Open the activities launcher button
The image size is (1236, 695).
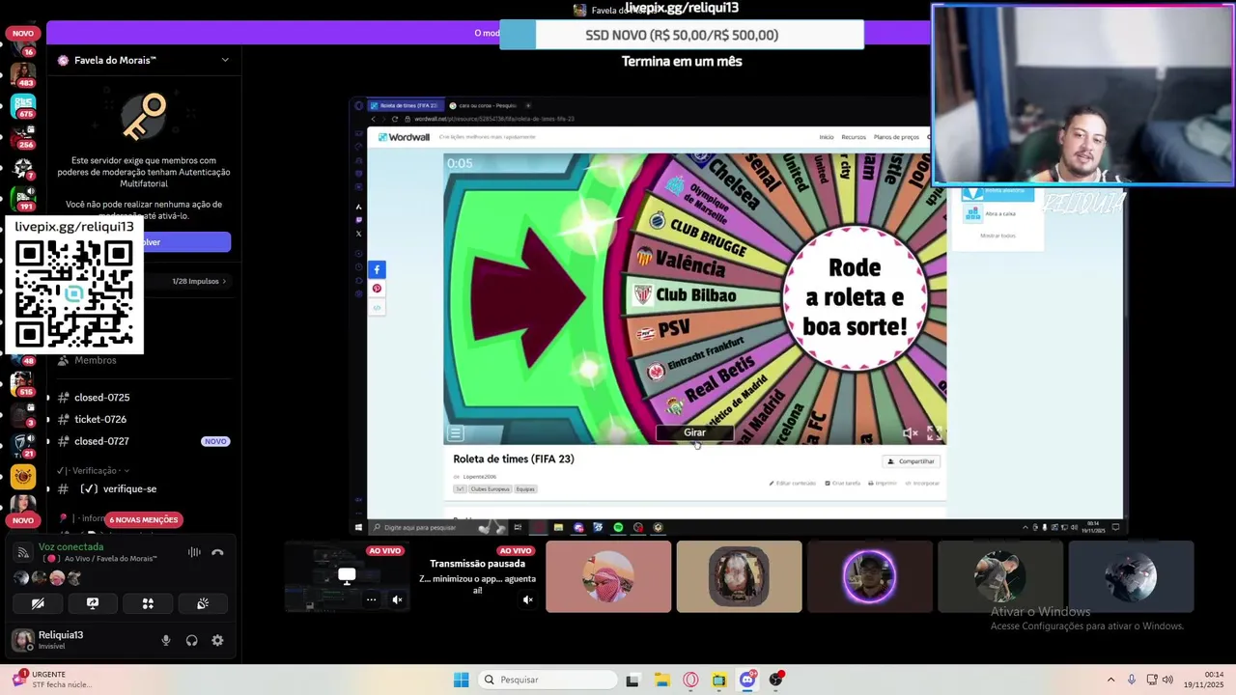coord(148,603)
